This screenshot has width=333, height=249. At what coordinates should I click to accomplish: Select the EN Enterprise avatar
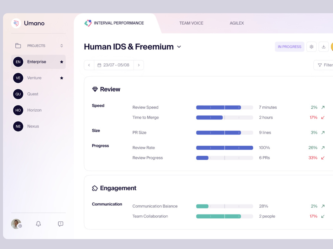[x=18, y=62]
